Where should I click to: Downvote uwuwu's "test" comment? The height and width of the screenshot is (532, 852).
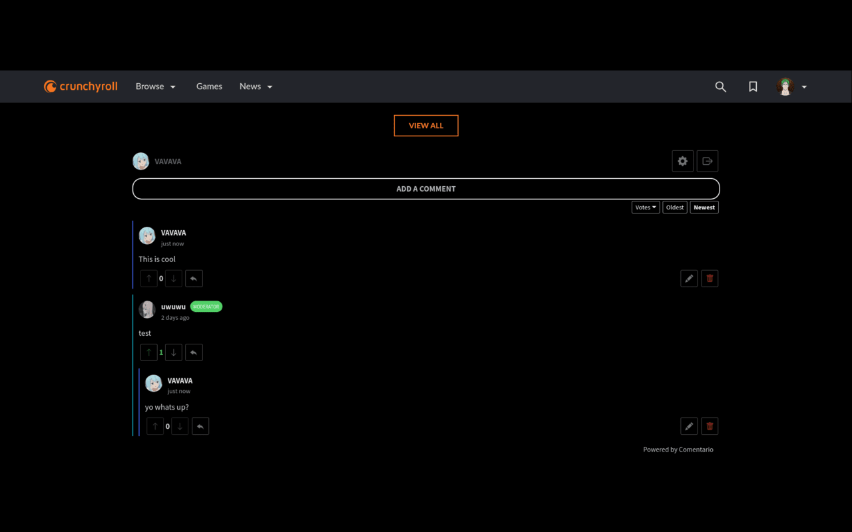coord(174,352)
